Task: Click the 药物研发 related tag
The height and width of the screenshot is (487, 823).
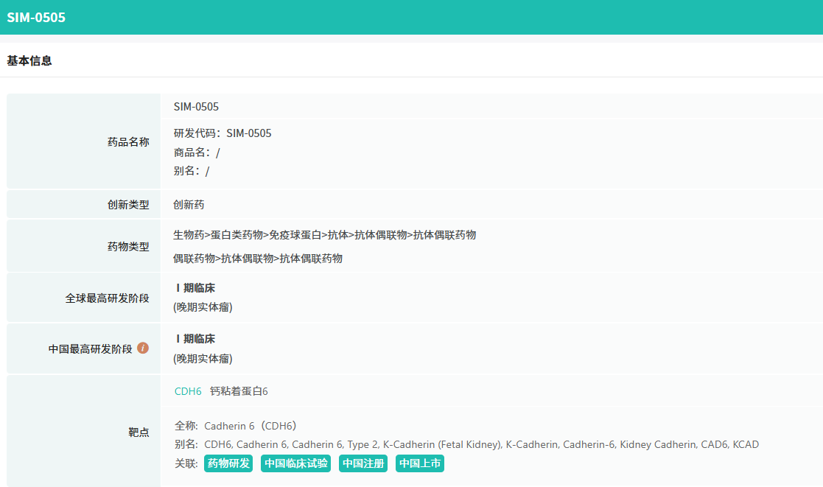Action: click(x=228, y=463)
